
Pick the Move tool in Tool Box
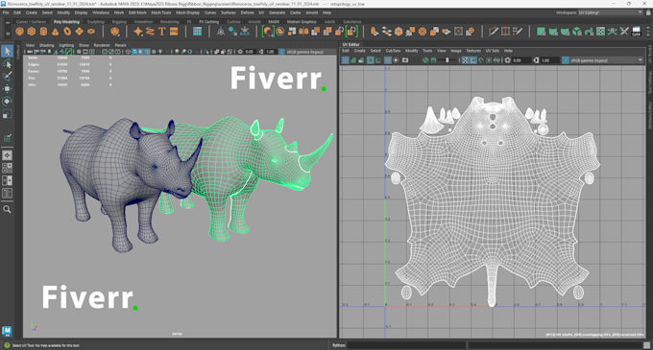pos(7,89)
